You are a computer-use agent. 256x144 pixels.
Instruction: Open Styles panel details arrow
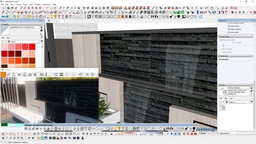252,102
